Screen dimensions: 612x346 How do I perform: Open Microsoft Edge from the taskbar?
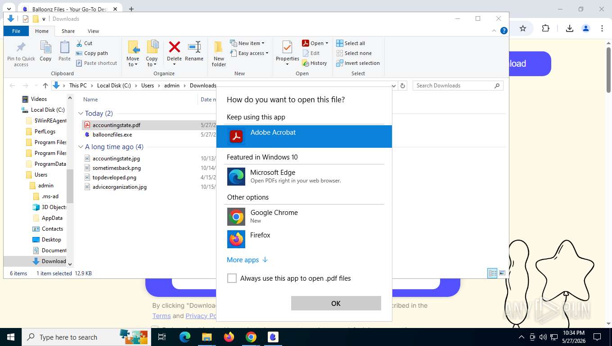(185, 337)
